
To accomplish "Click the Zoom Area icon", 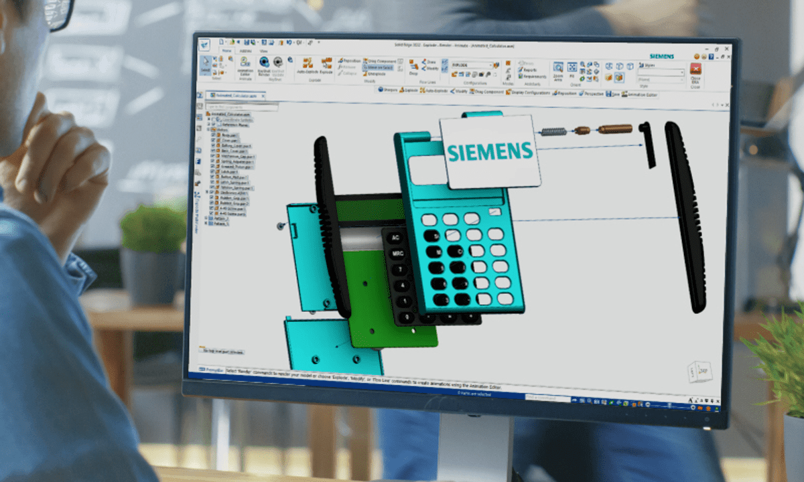I will point(558,68).
